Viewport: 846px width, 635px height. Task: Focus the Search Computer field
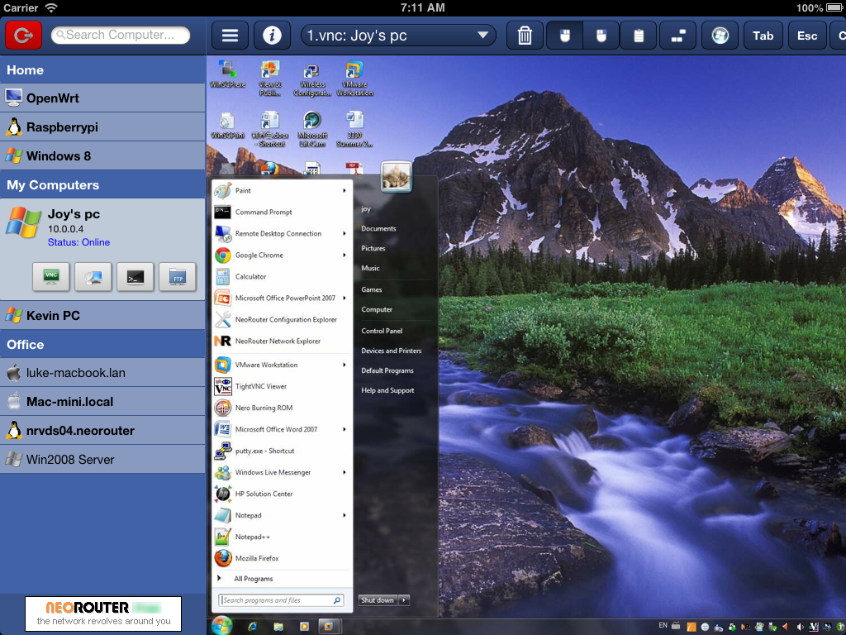click(121, 35)
